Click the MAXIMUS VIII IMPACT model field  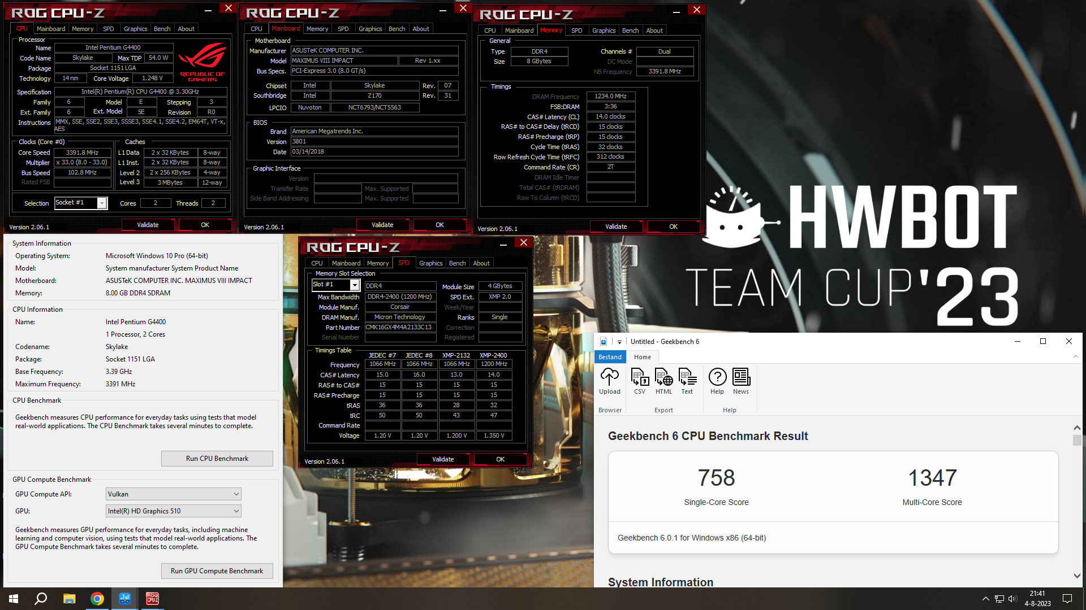(344, 60)
